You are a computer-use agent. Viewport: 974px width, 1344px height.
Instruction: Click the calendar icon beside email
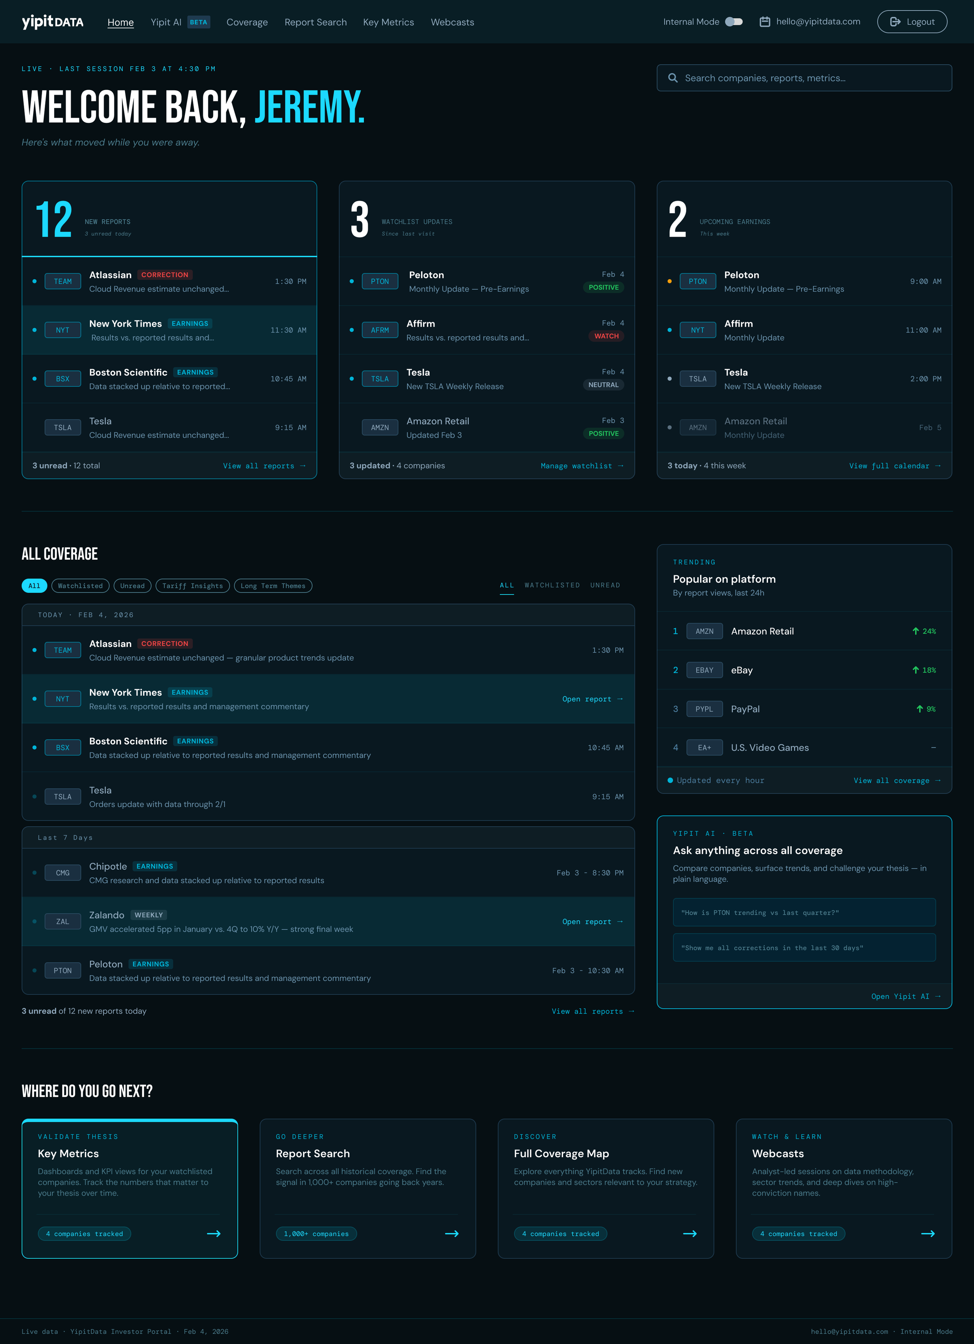coord(765,22)
